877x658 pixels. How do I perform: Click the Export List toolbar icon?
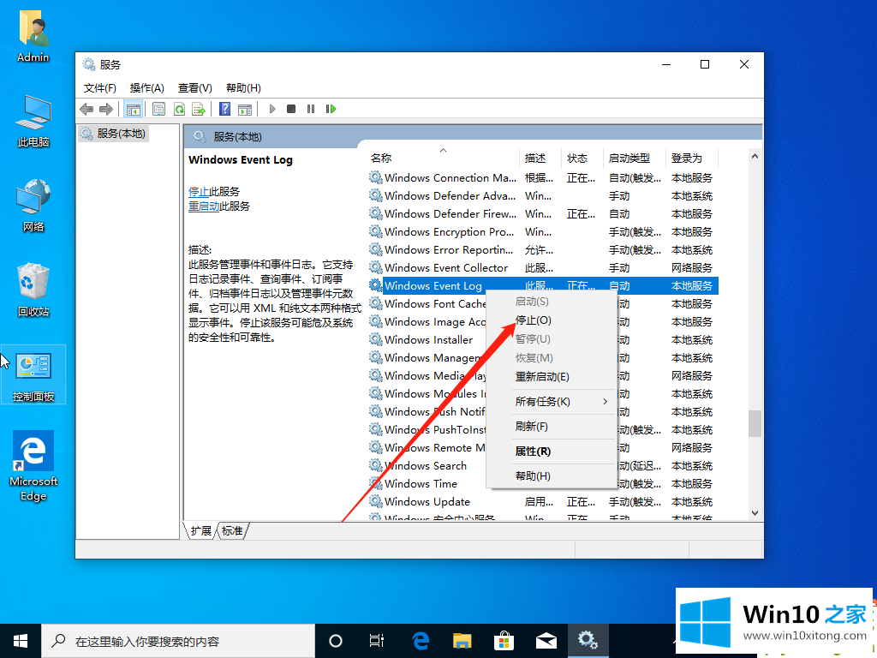[x=198, y=109]
